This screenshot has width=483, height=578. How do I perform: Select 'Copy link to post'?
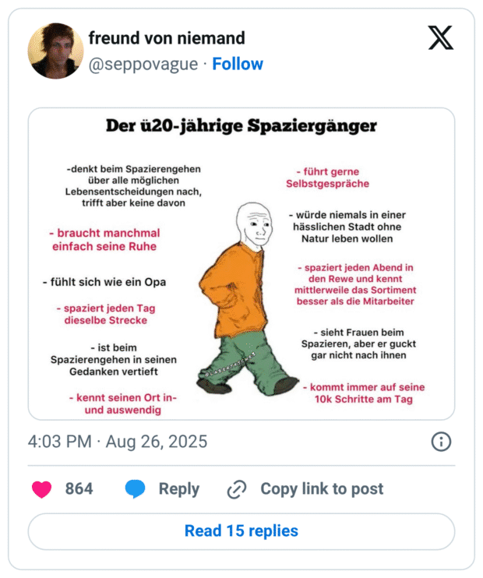(321, 488)
